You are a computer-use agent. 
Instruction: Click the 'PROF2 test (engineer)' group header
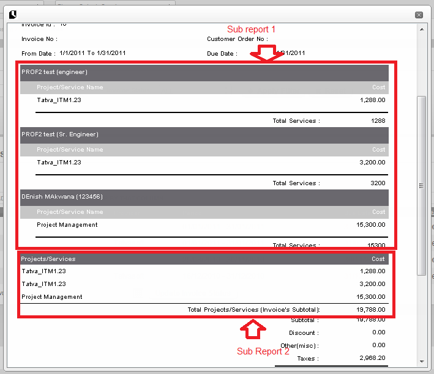(x=204, y=73)
